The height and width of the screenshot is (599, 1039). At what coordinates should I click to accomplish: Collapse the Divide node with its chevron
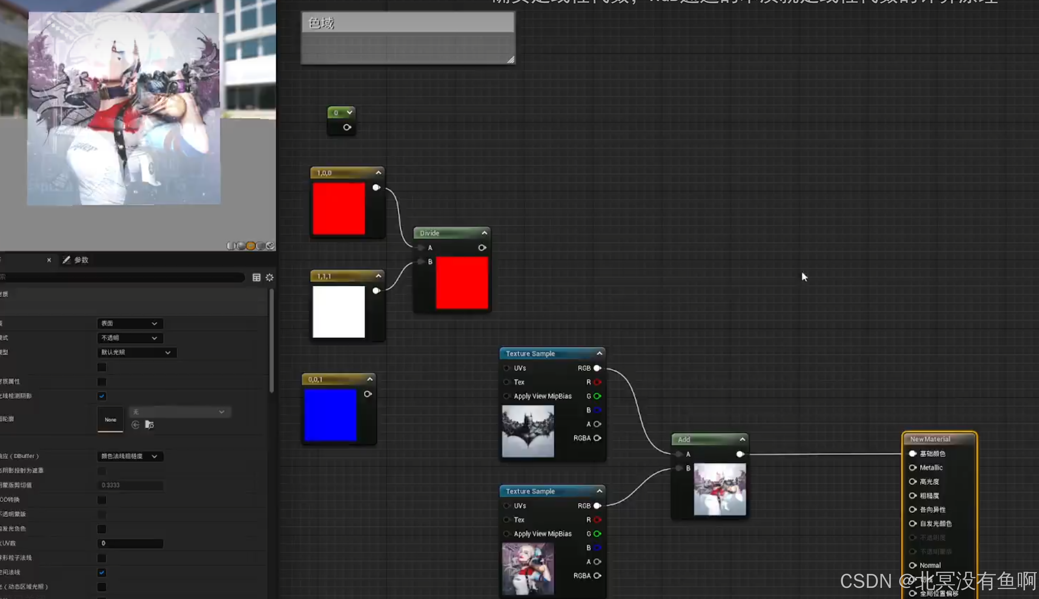(485, 233)
